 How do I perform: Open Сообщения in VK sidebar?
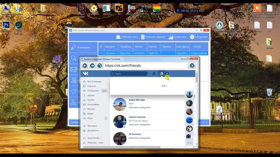tap(93, 91)
